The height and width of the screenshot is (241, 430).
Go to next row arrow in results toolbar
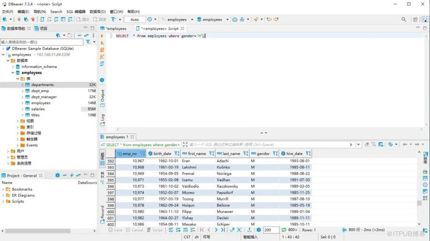click(216, 230)
